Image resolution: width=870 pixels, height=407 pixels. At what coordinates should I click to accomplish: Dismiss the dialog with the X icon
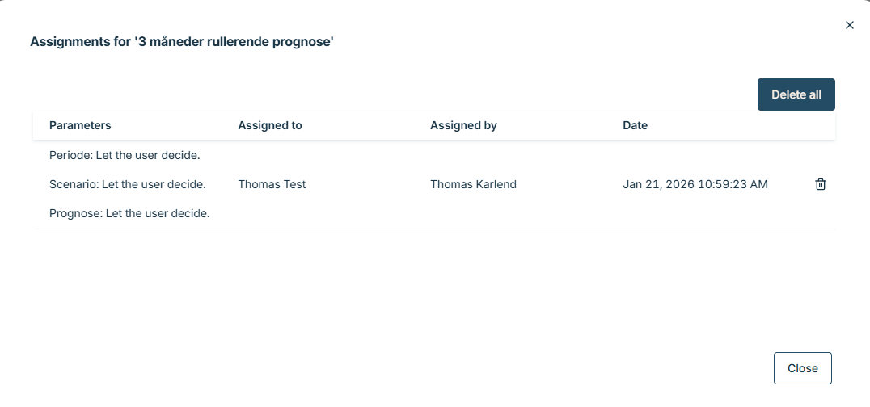point(850,25)
